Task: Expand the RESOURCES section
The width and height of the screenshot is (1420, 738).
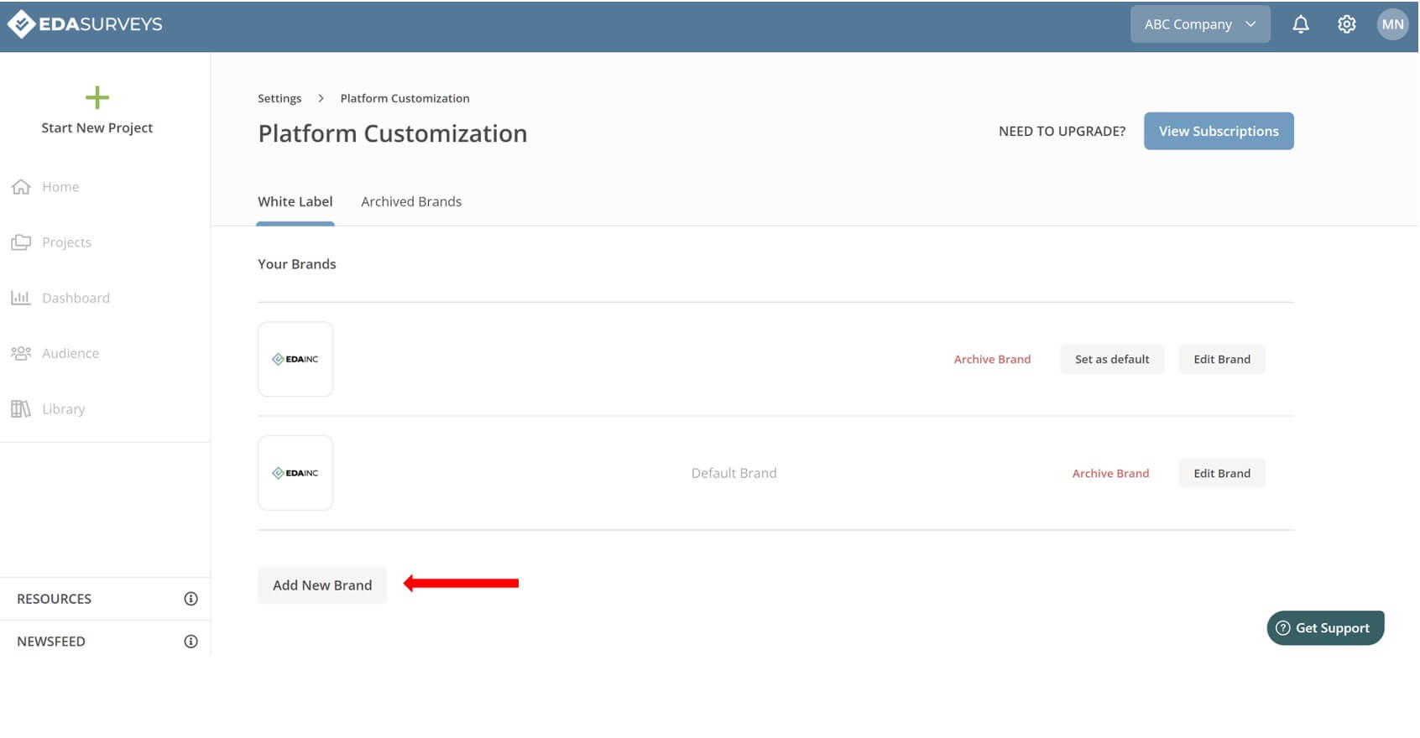Action: point(105,599)
